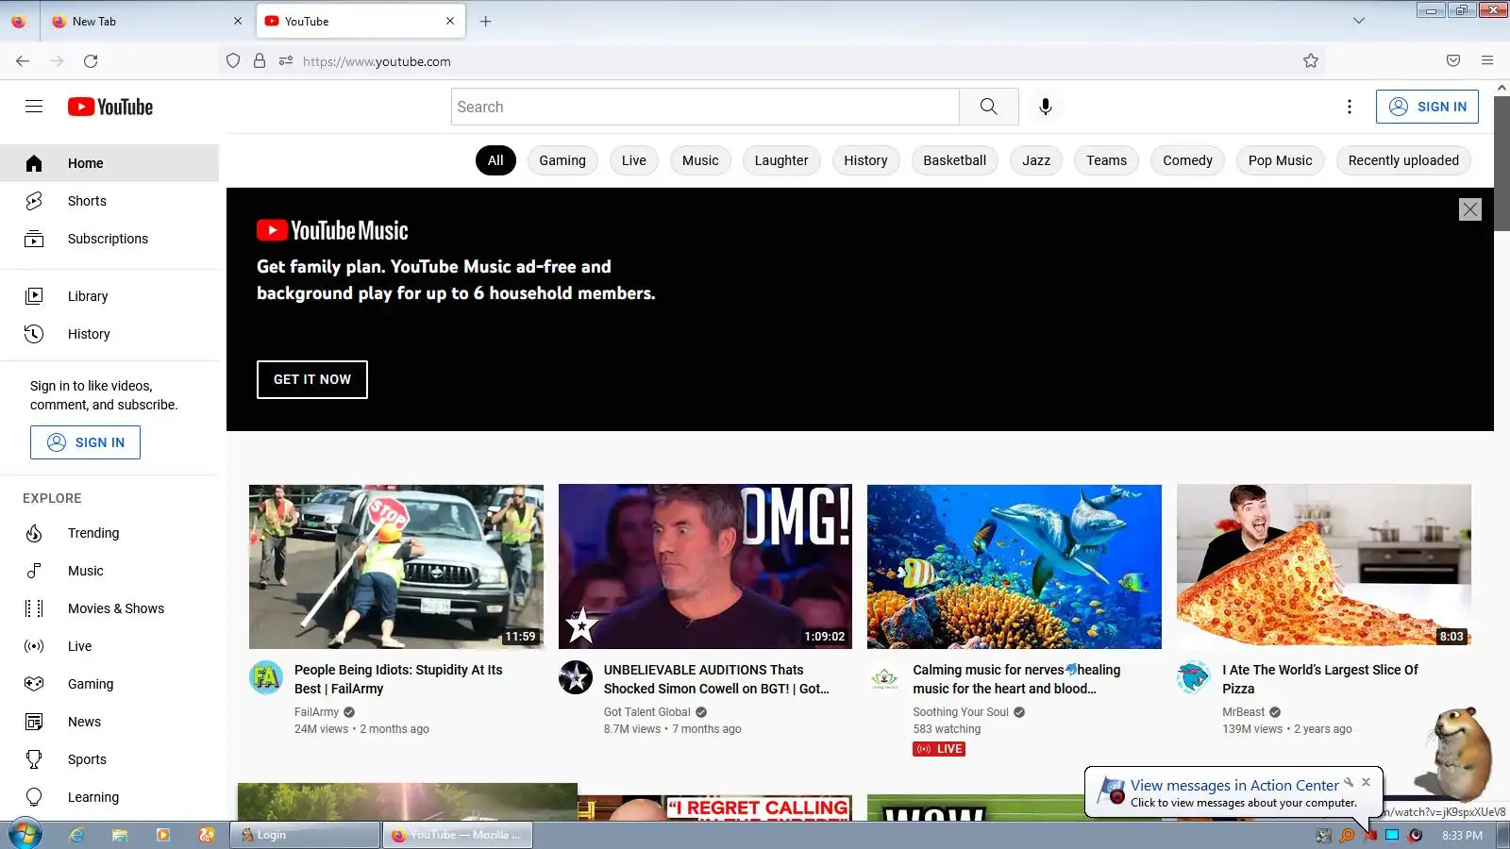Open Library in the sidebar
1510x849 pixels.
[x=109, y=296]
